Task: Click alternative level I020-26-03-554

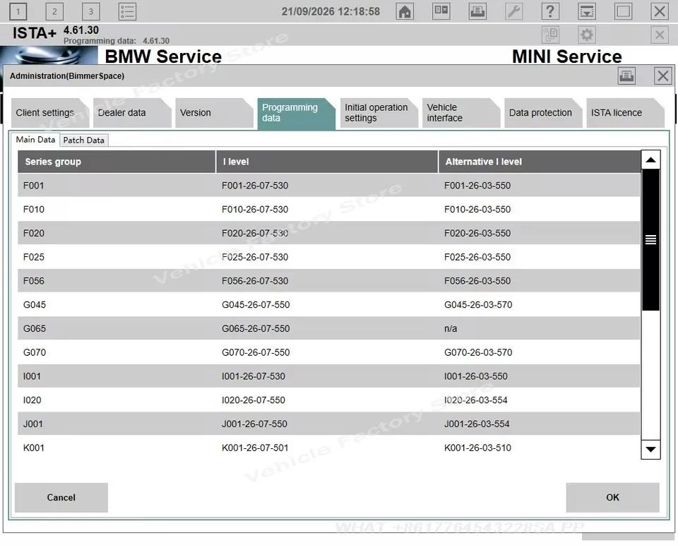Action: (475, 400)
